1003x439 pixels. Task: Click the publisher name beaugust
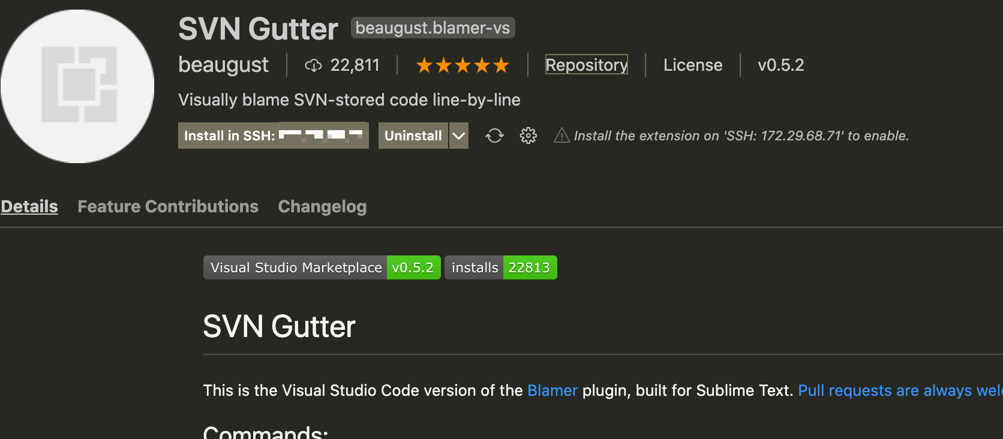click(x=223, y=65)
